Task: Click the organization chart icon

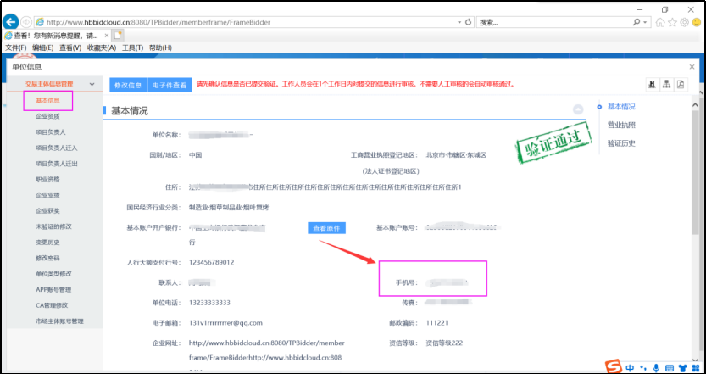Action: 667,84
